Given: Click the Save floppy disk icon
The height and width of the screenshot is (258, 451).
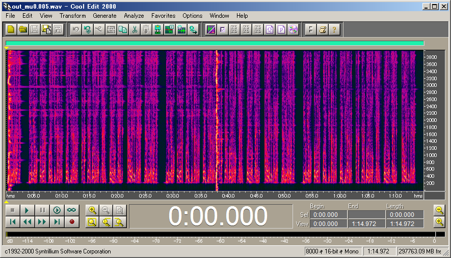Looking at the screenshot, I should coord(35,29).
